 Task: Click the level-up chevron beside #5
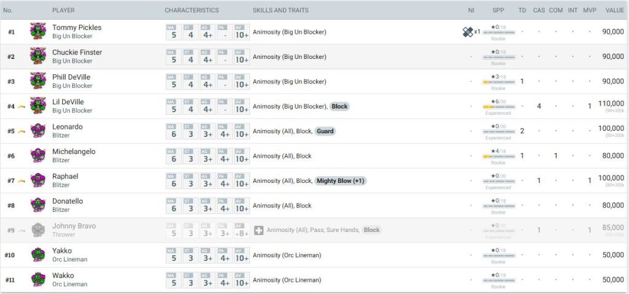pyautogui.click(x=21, y=131)
